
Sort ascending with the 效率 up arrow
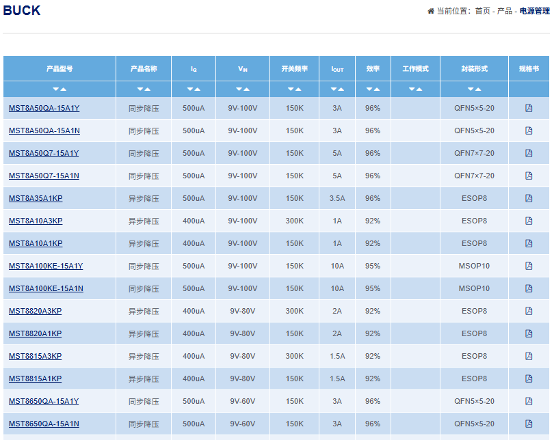(377, 90)
